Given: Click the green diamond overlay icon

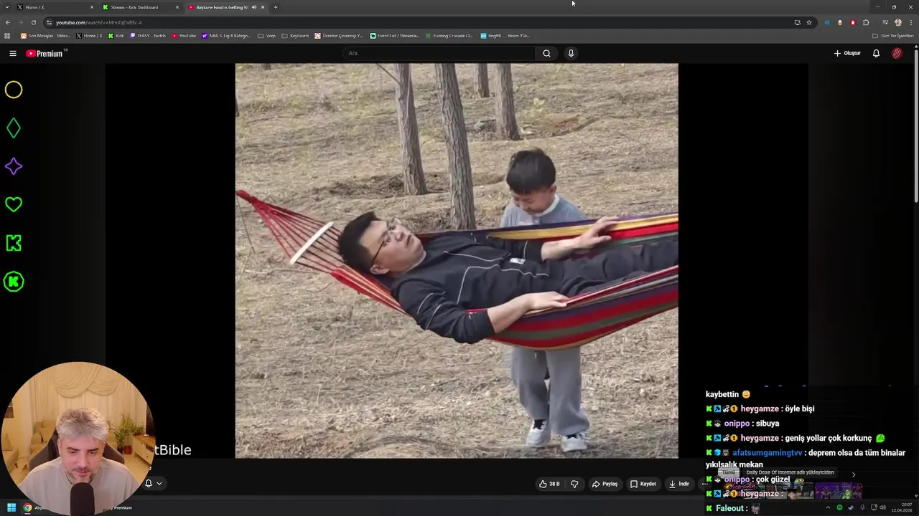Looking at the screenshot, I should tap(14, 128).
